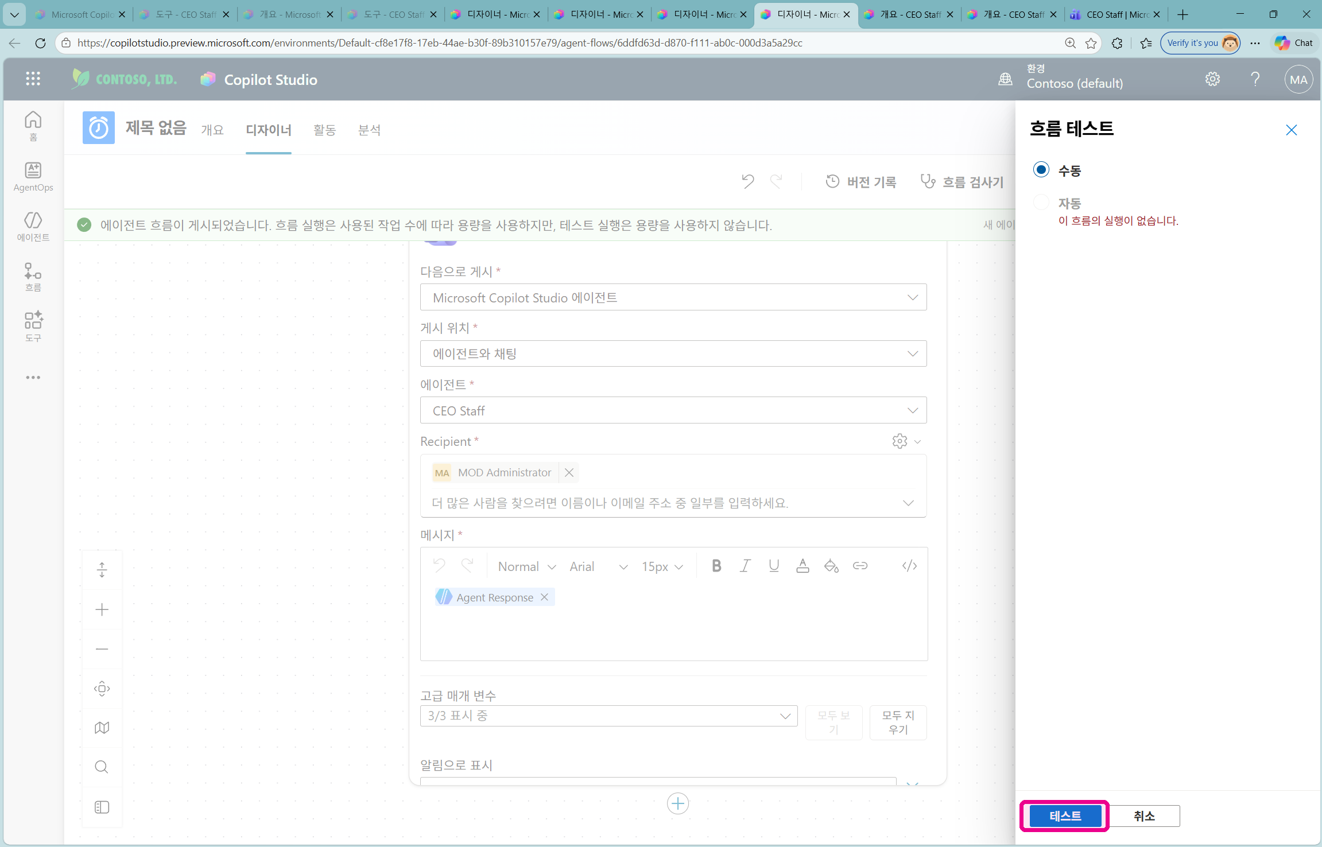Open help question mark icon
This screenshot has height=847, width=1322.
[1255, 79]
